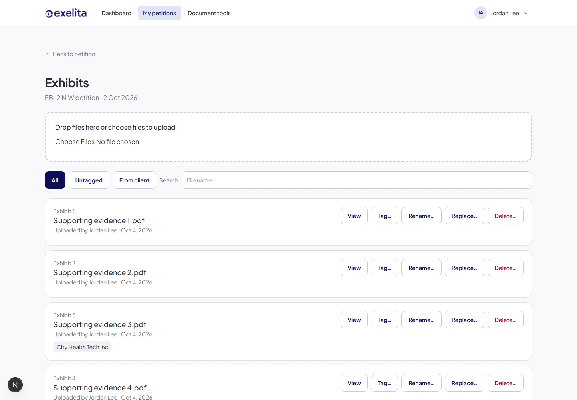Replace the Exhibit 2 file
Image resolution: width=577 pixels, height=400 pixels.
point(464,268)
